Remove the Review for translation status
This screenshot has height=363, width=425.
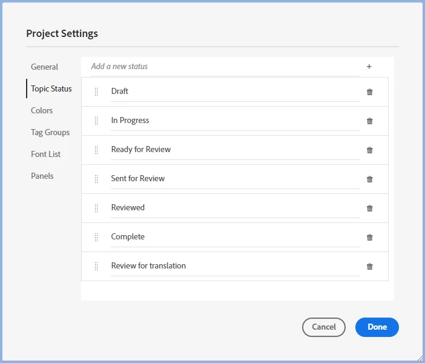coord(370,267)
